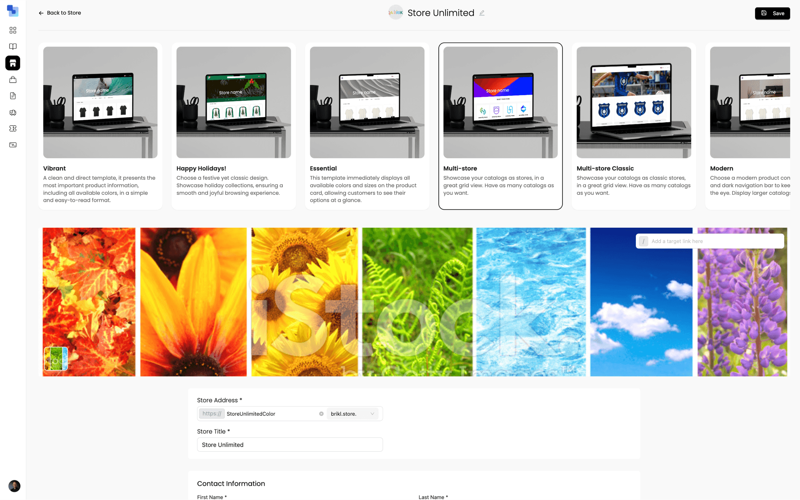Image resolution: width=800 pixels, height=500 pixels.
Task: Open the storefront icon in left sidebar
Action: click(x=12, y=63)
